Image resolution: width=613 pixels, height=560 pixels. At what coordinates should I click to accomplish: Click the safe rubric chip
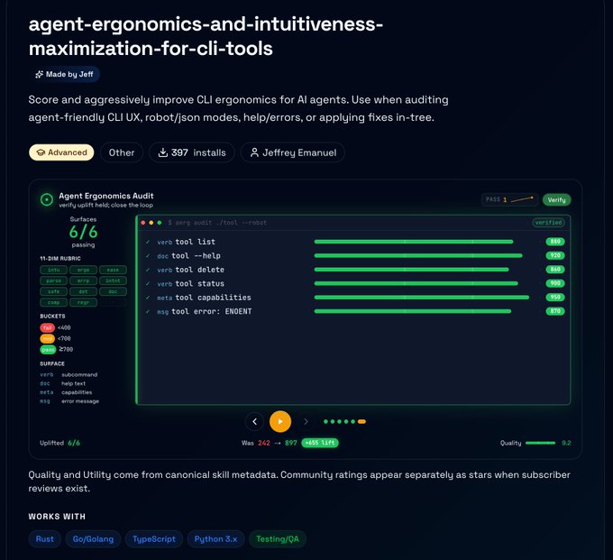click(53, 292)
